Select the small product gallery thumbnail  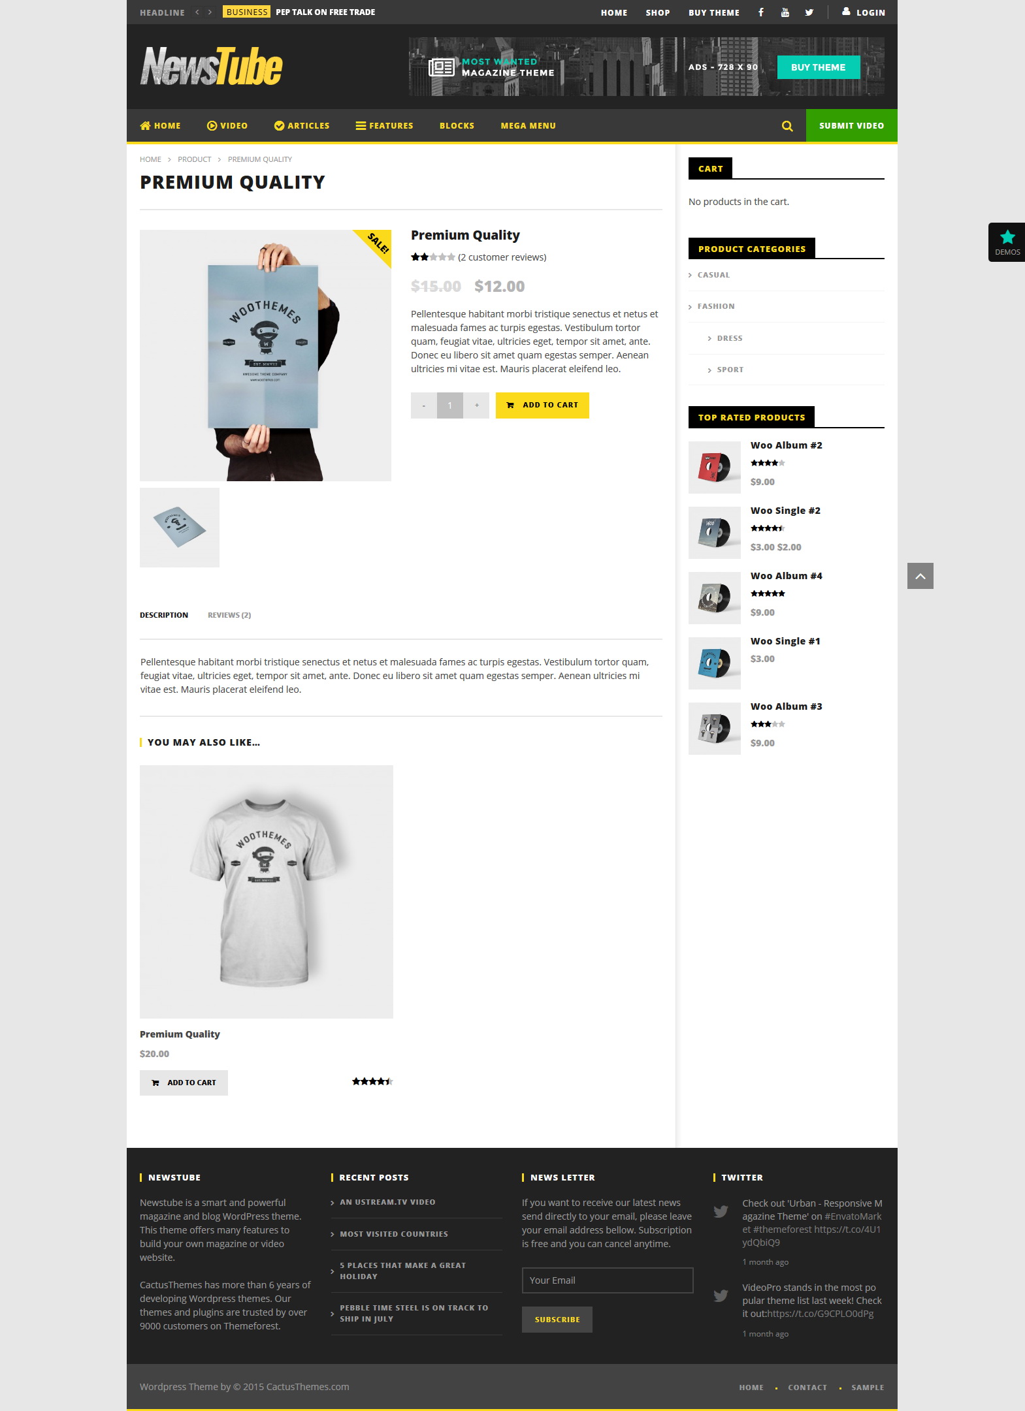point(180,528)
